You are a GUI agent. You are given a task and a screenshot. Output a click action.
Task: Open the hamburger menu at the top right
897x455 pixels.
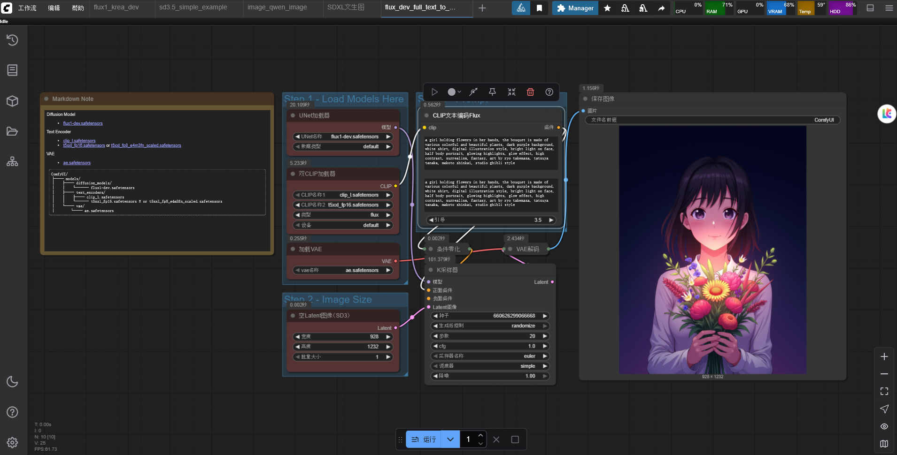point(889,8)
